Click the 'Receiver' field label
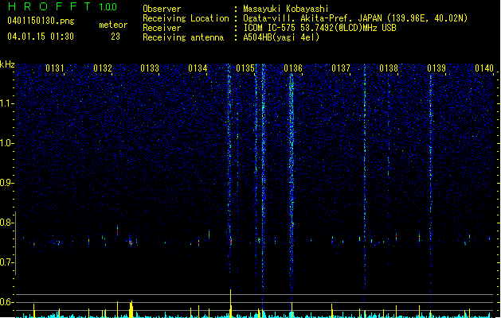 click(162, 28)
